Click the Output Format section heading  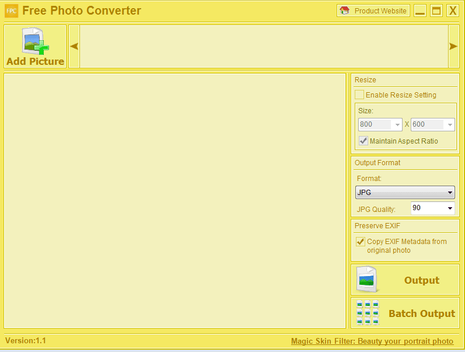pyautogui.click(x=377, y=163)
